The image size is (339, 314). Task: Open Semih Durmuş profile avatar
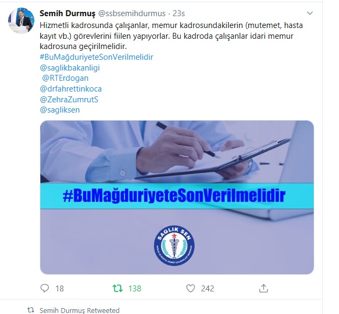pos(21,20)
